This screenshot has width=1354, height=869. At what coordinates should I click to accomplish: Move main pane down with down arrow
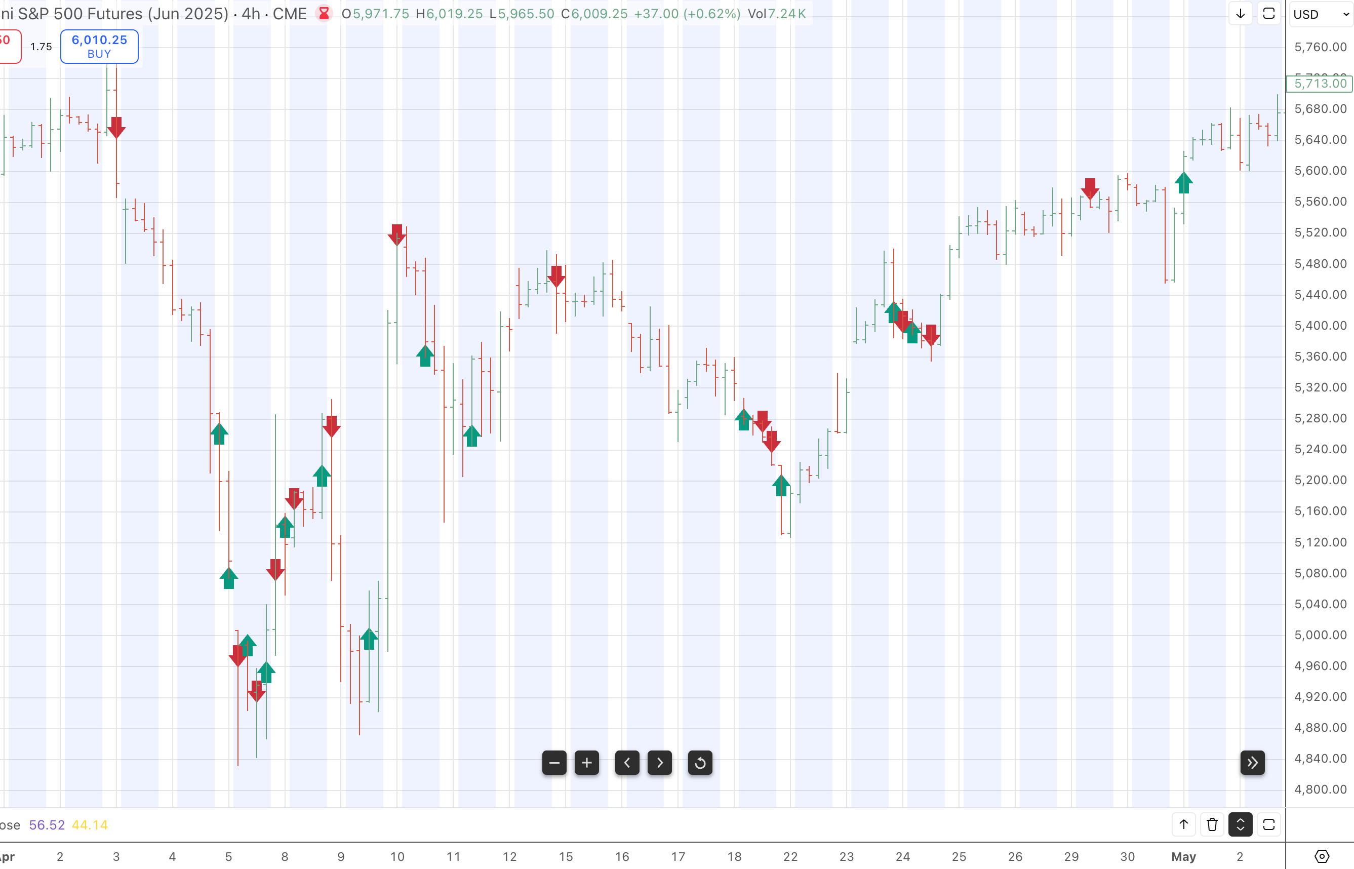(1240, 14)
